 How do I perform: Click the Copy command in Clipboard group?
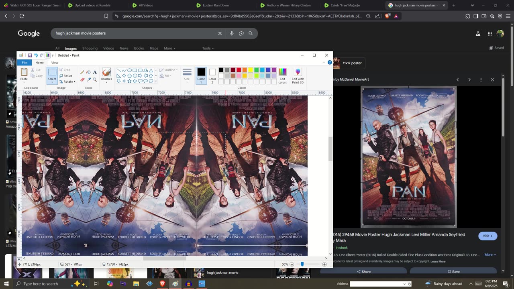pyautogui.click(x=37, y=75)
